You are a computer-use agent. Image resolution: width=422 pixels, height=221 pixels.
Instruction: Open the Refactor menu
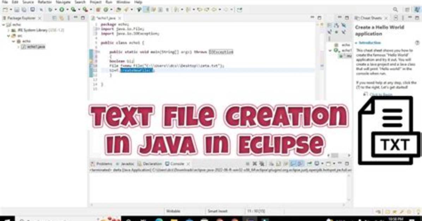point(45,2)
